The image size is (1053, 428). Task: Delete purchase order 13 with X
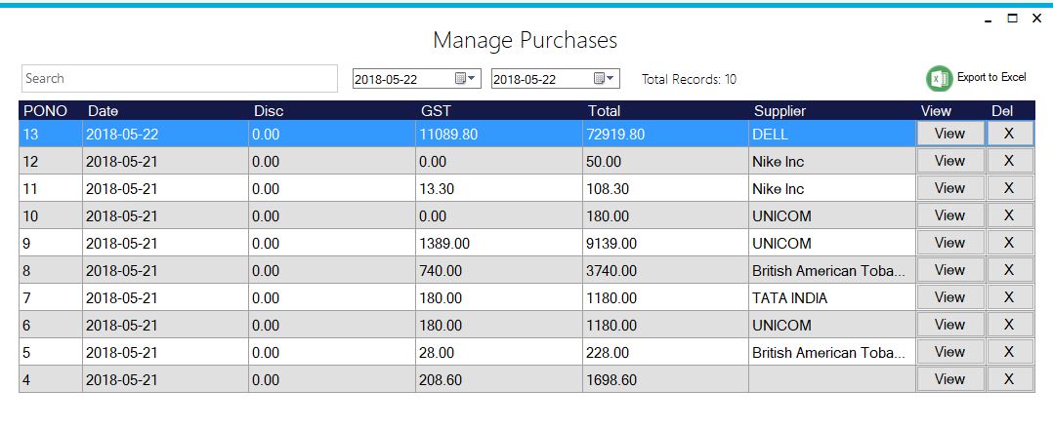tap(1009, 134)
